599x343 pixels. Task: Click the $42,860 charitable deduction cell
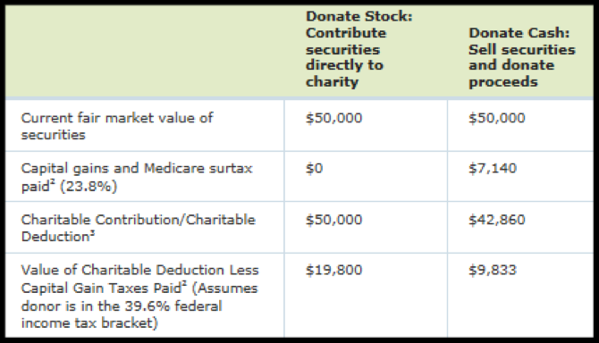point(497,220)
